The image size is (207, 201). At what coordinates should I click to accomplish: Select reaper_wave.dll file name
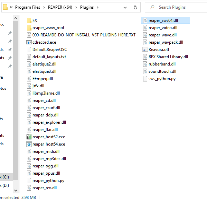162,35
